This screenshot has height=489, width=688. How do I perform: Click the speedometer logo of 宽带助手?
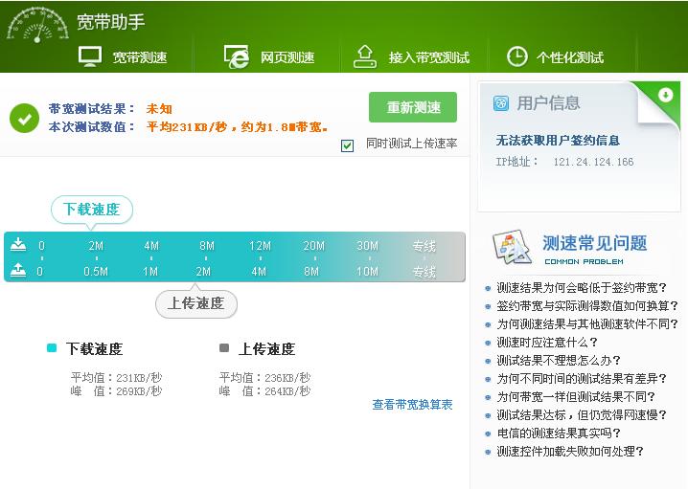tap(37, 25)
